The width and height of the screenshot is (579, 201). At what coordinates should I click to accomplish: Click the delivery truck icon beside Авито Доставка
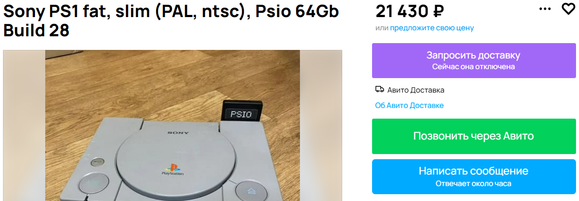click(x=379, y=90)
